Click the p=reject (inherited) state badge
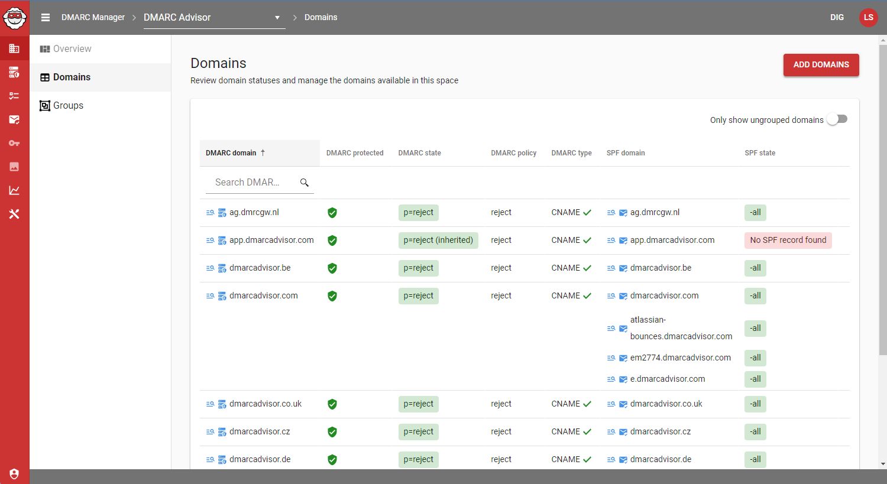This screenshot has width=887, height=484. tap(438, 241)
